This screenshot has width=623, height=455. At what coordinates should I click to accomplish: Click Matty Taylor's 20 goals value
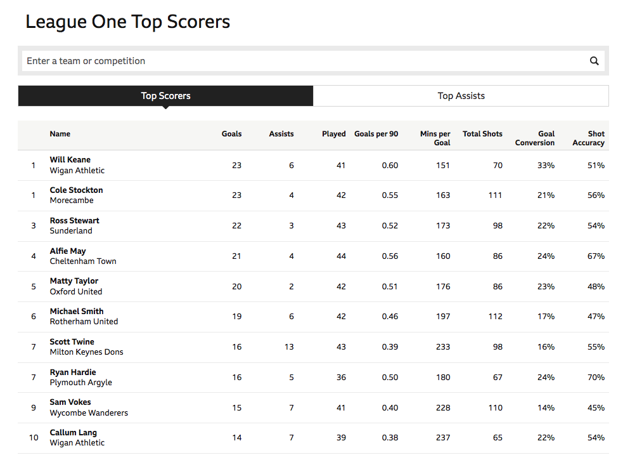click(x=237, y=287)
